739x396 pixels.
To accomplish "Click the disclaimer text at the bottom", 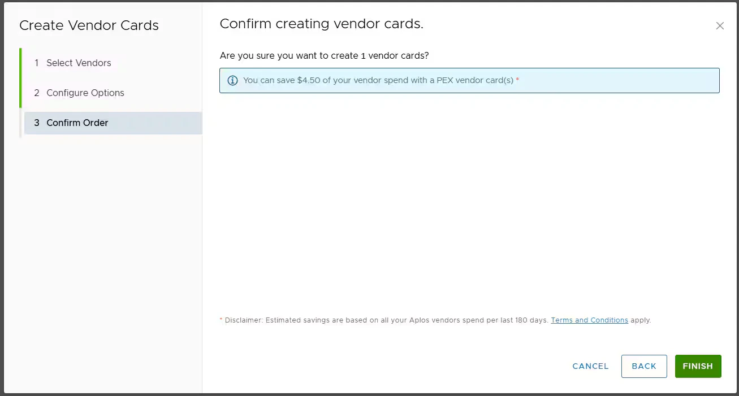I will (384, 320).
